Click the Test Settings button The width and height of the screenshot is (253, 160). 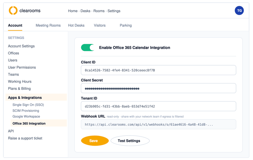tap(130, 141)
